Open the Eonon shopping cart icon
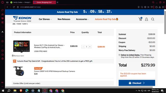This screenshot has width=166, height=93. point(140,19)
